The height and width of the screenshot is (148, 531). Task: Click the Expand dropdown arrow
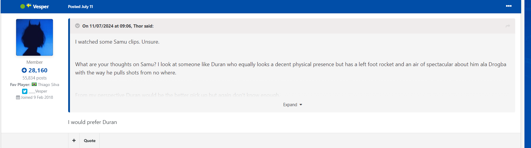click(x=301, y=105)
